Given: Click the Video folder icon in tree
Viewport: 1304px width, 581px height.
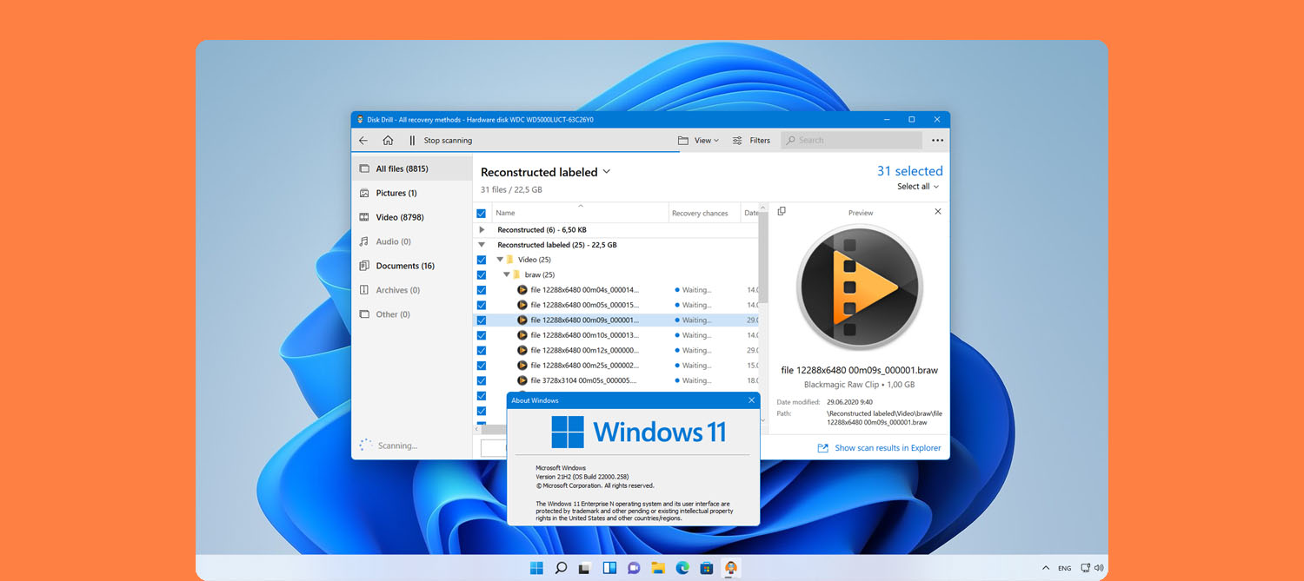Looking at the screenshot, I should click(510, 259).
